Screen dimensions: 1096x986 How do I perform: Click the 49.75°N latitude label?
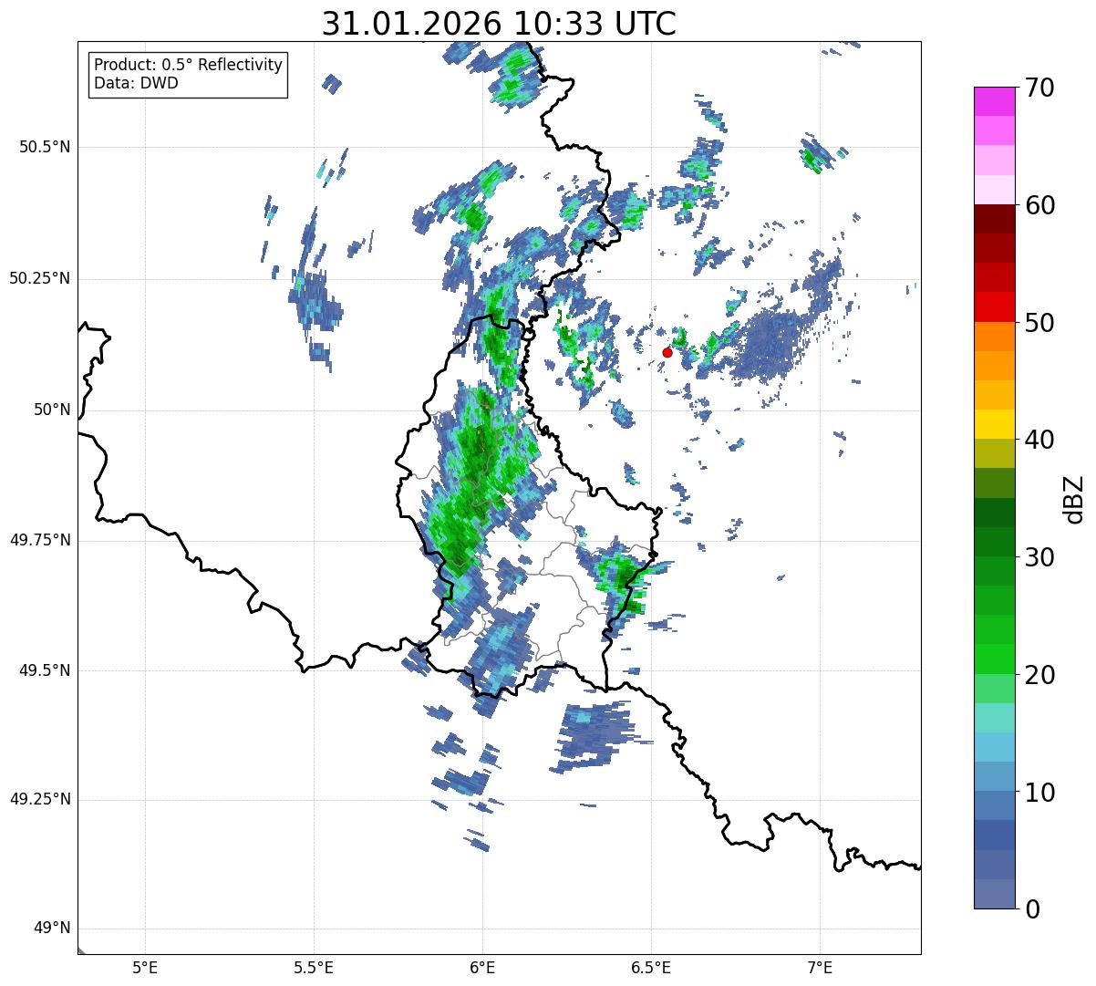coord(39,540)
